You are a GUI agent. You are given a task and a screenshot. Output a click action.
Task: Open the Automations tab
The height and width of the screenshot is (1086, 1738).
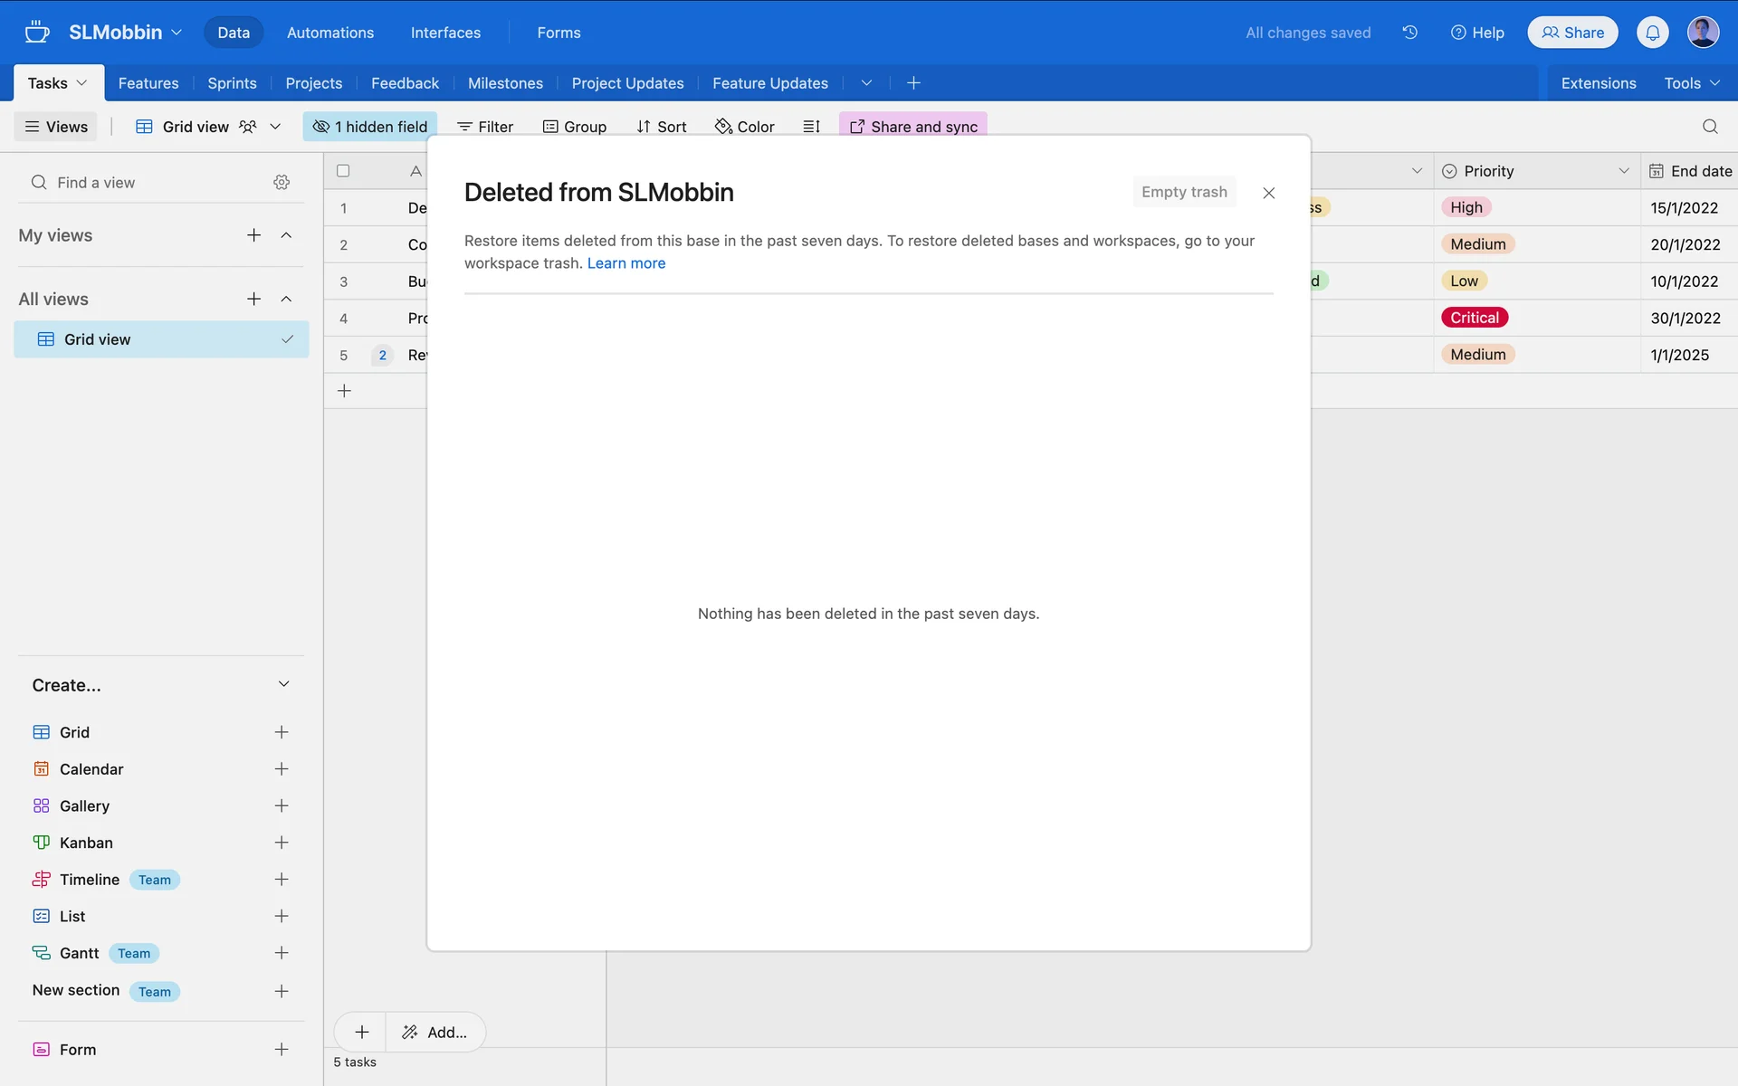coord(329,33)
